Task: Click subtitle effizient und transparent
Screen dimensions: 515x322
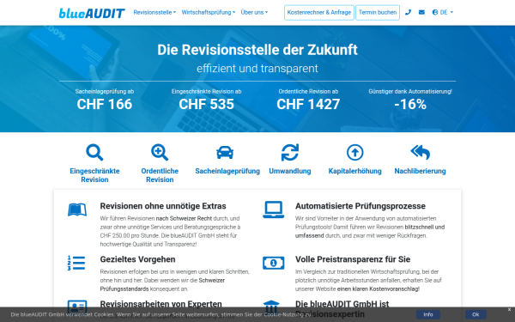Action: coord(257,69)
